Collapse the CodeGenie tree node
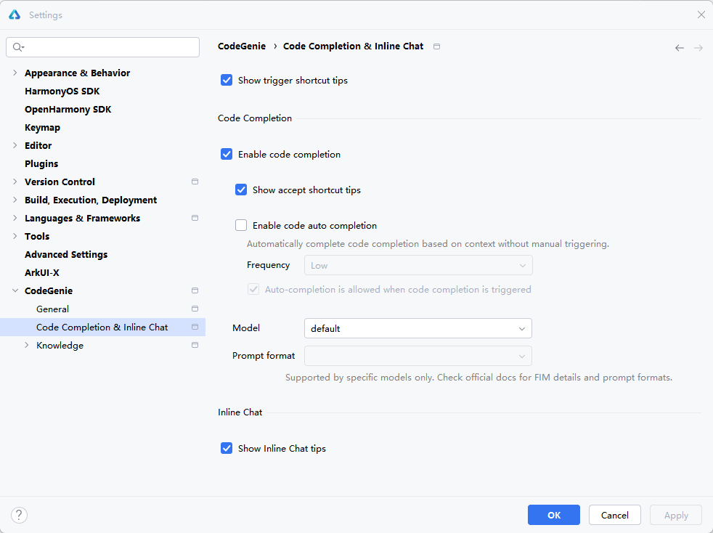Screen dimensions: 713x533 point(15,291)
